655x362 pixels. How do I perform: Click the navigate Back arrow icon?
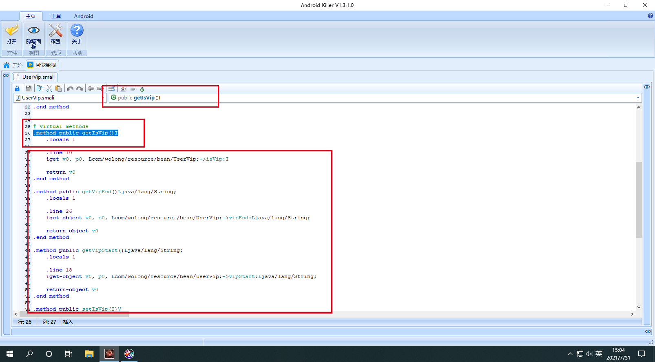pos(91,88)
